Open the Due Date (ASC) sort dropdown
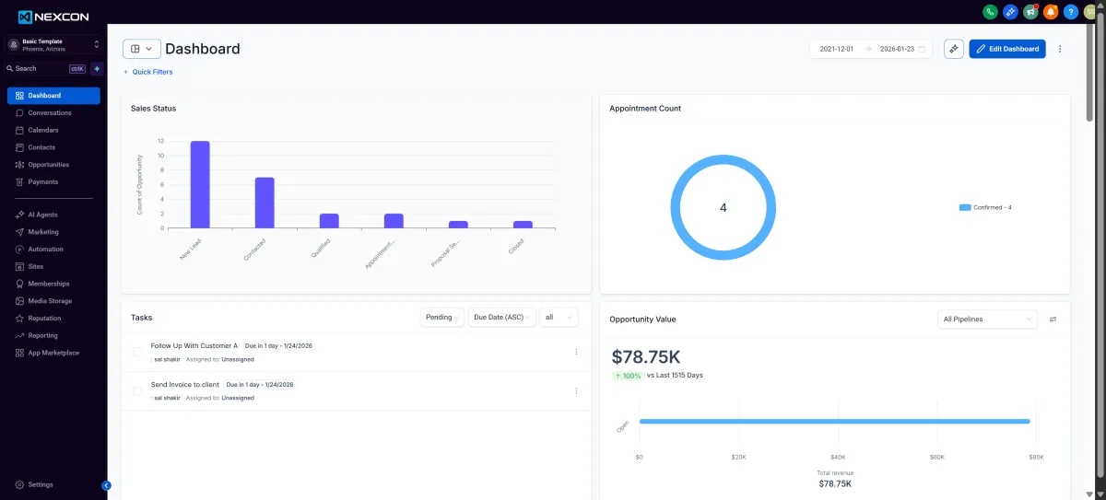This screenshot has height=500, width=1106. pos(502,317)
